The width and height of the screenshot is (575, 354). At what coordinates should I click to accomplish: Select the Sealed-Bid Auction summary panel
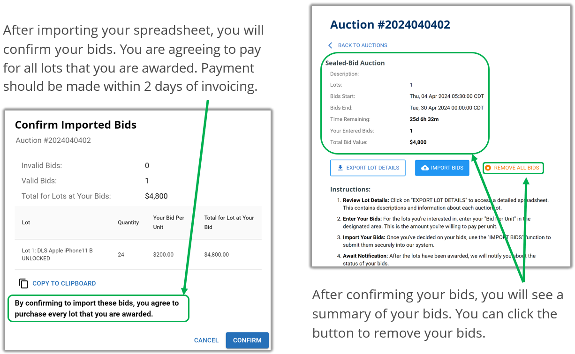405,102
